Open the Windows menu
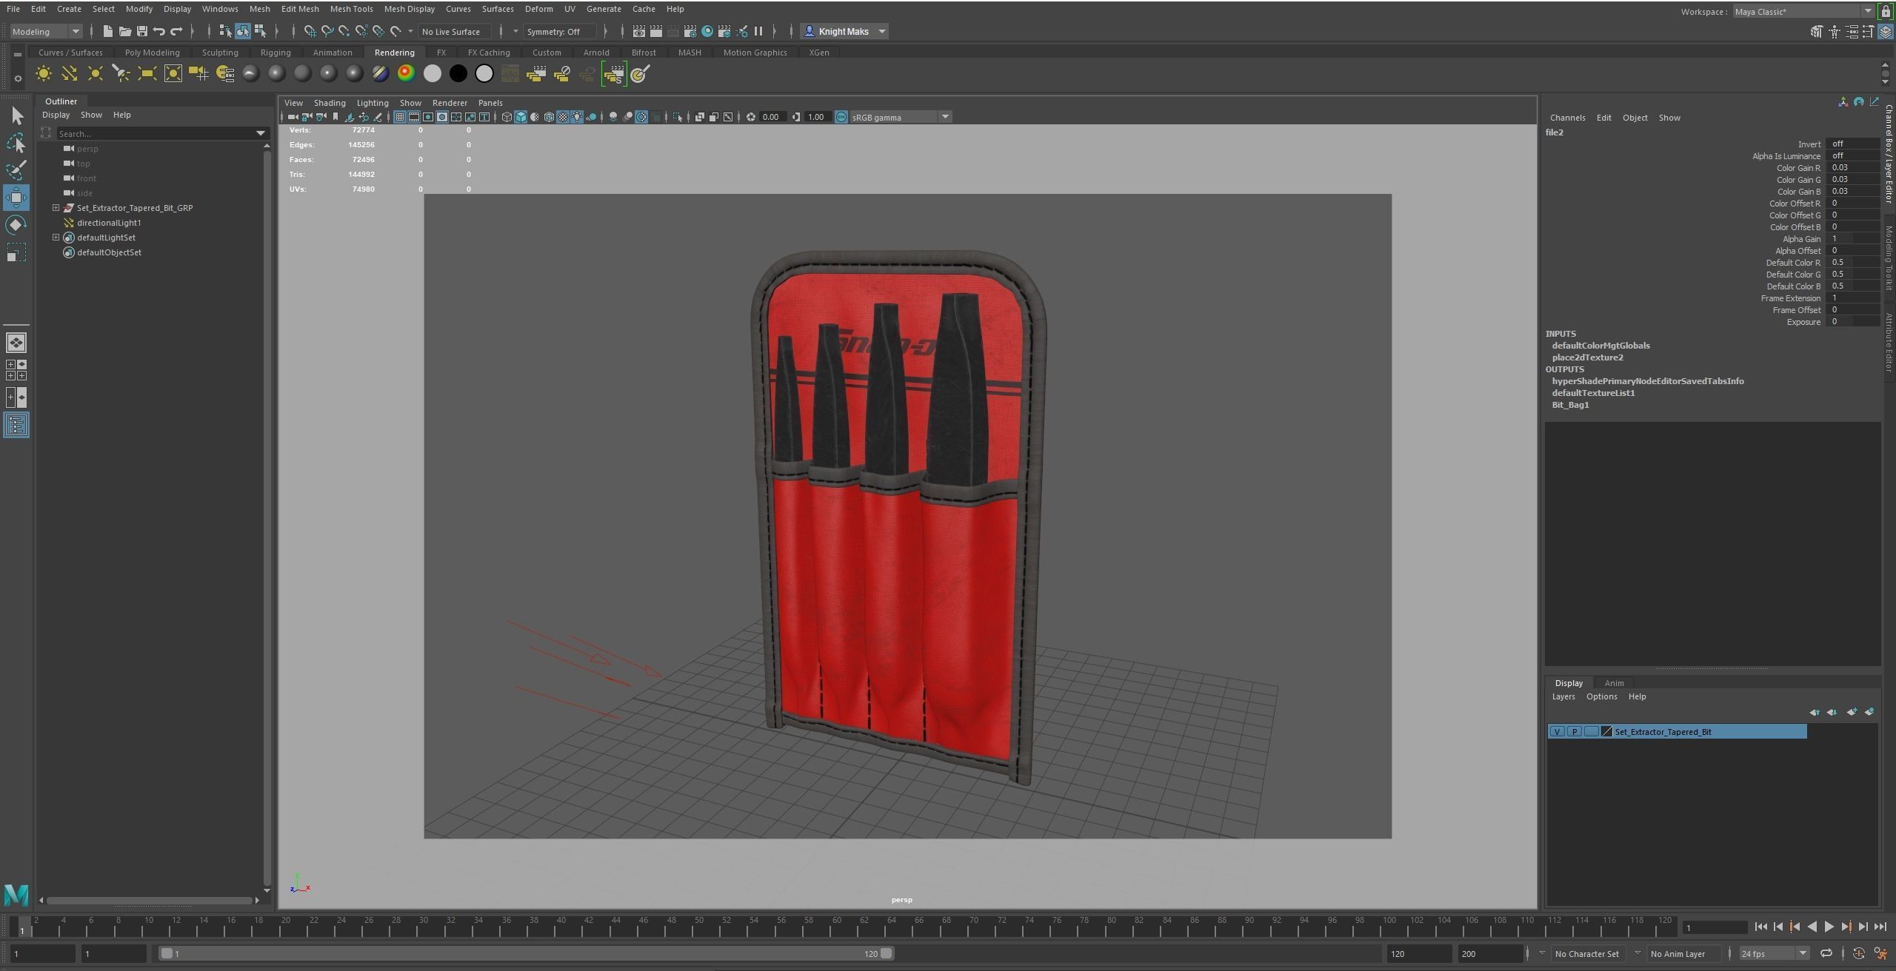1896x971 pixels. [220, 9]
